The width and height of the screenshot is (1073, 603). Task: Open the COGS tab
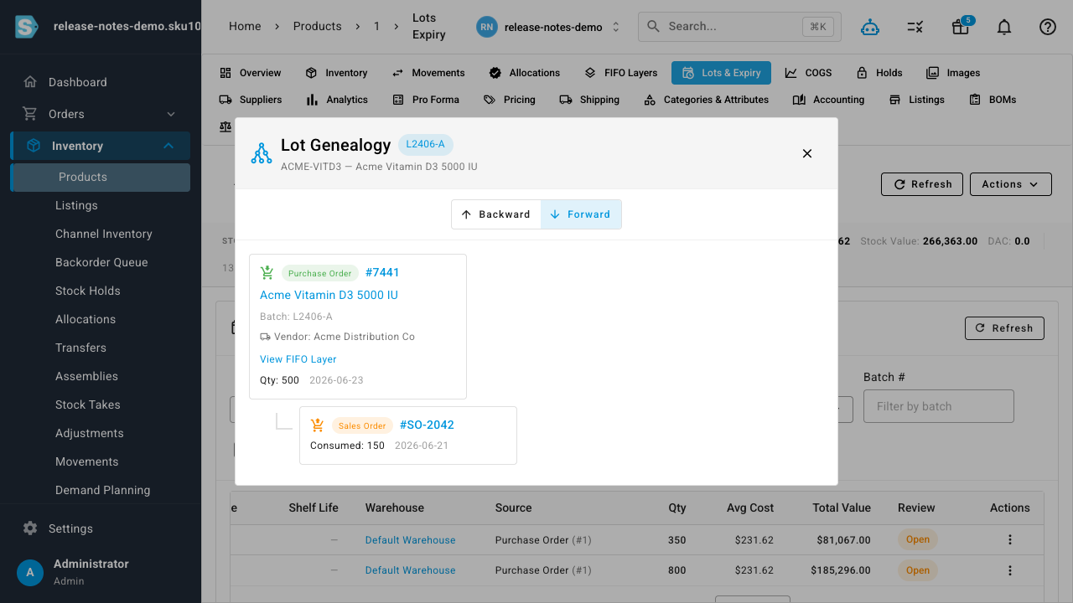(x=808, y=73)
